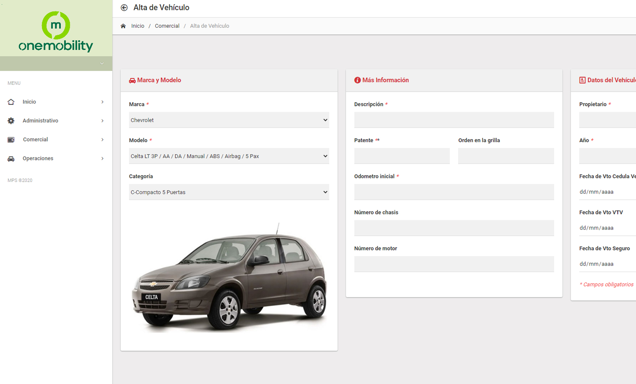This screenshot has height=384, width=636.
Task: Click the onemobility logo
Action: [56, 32]
